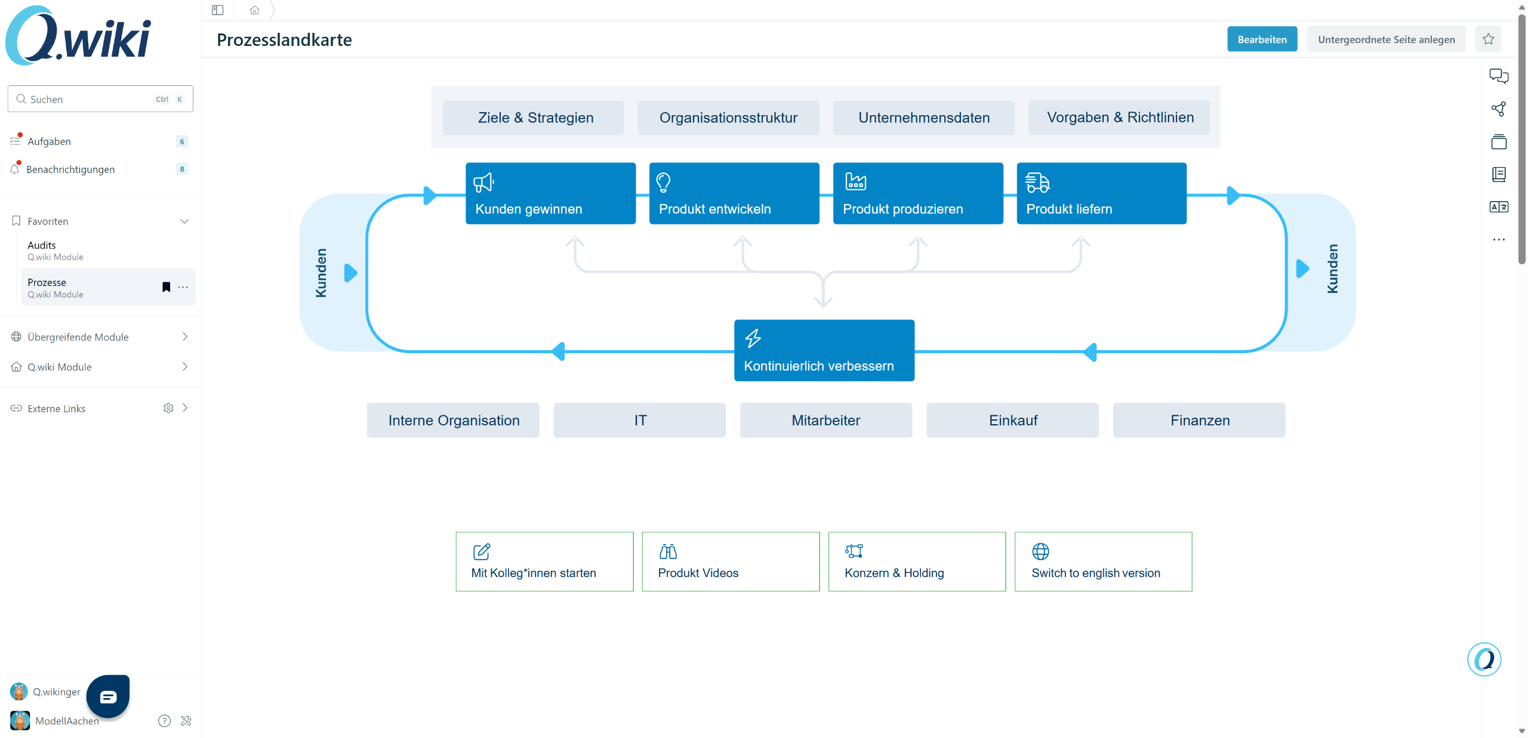The width and height of the screenshot is (1528, 738).
Task: Focus the Suchen search field
Action: click(90, 99)
